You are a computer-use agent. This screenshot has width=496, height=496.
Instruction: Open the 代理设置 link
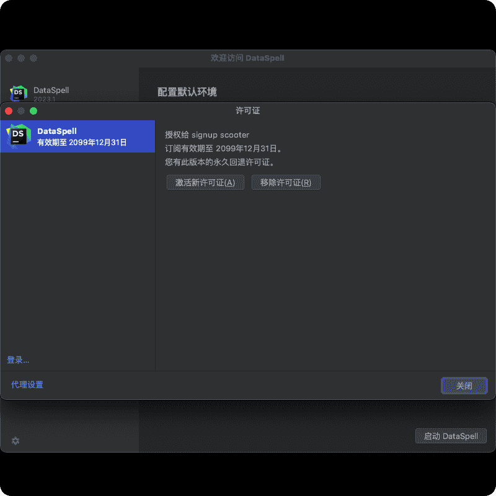pos(27,384)
